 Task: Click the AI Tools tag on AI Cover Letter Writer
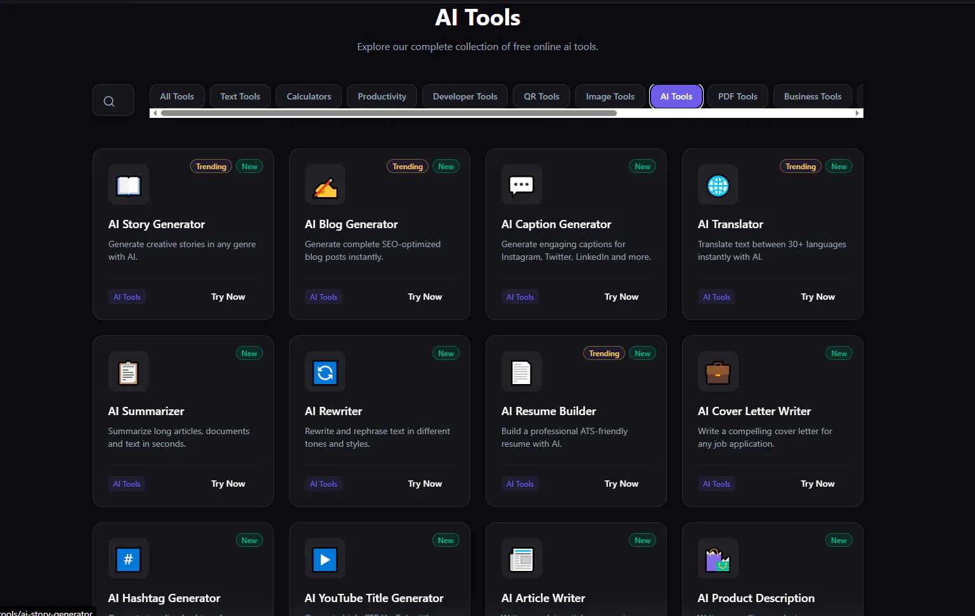coord(716,484)
